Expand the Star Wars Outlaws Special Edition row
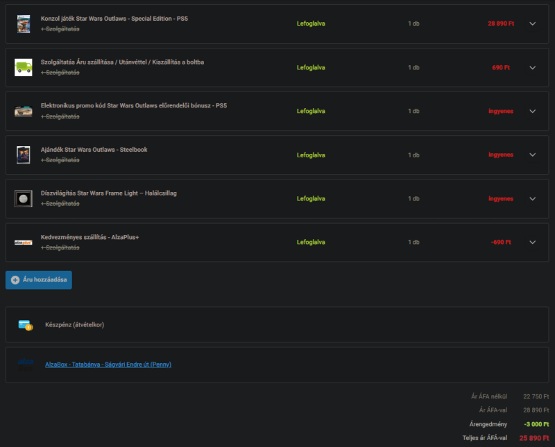This screenshot has height=447, width=555. click(x=532, y=24)
